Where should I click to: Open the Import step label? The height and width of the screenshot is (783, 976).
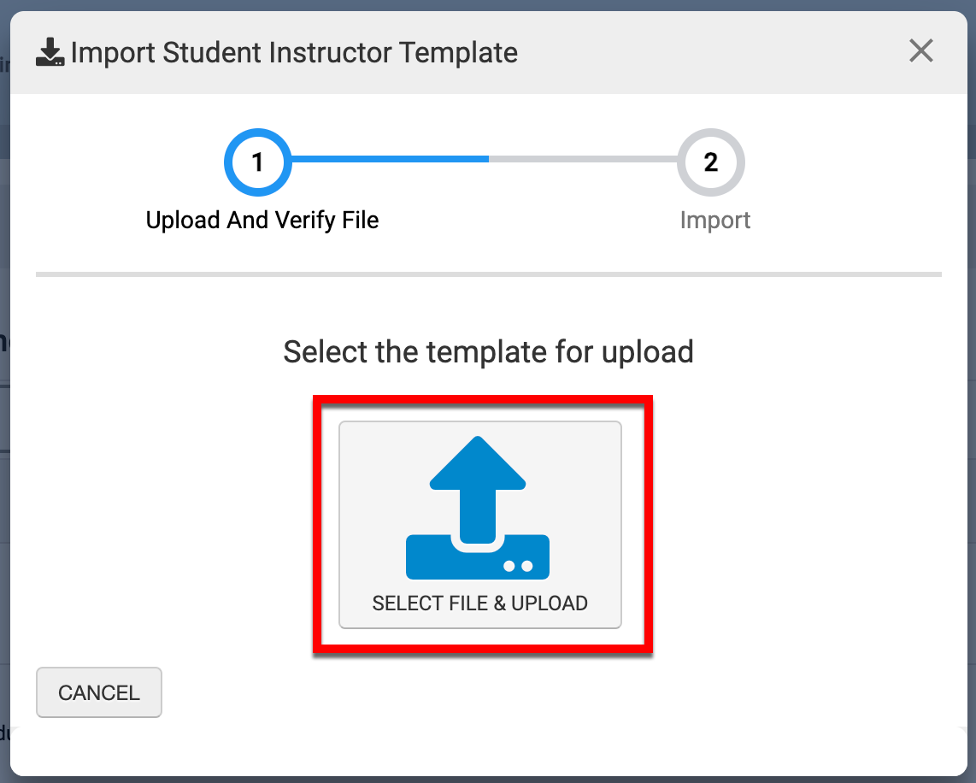[715, 221]
